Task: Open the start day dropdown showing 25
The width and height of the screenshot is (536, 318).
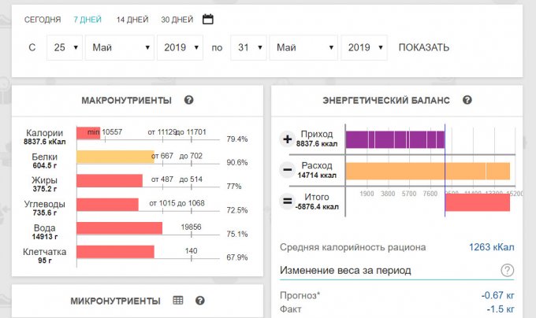Action: pyautogui.click(x=64, y=47)
